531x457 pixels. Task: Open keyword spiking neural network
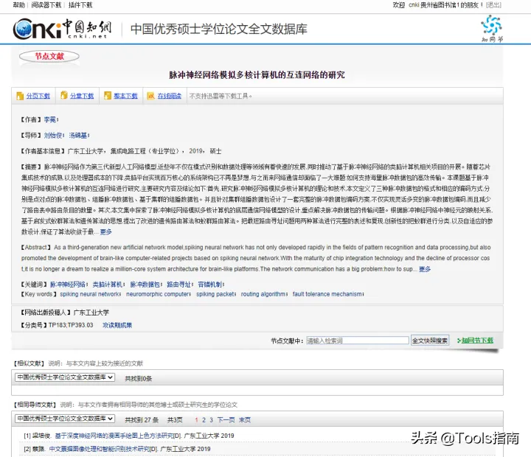[90, 294]
